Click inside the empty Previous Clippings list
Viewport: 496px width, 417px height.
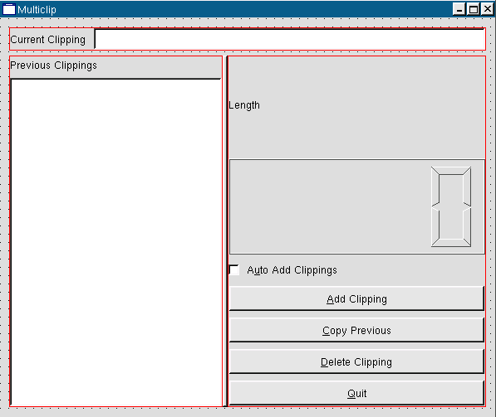pyautogui.click(x=116, y=242)
